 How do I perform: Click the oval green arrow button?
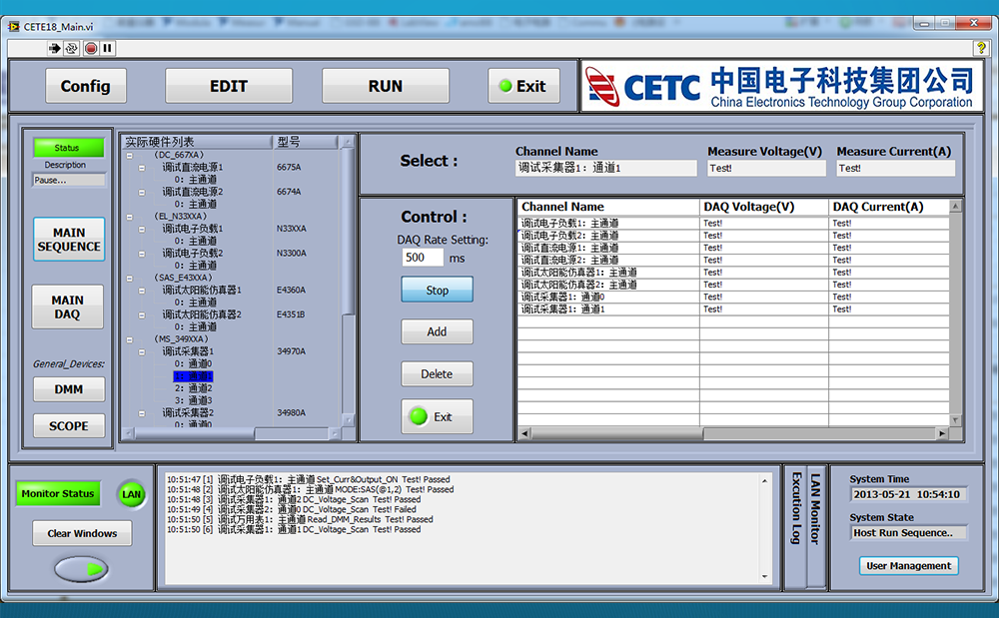pos(82,569)
